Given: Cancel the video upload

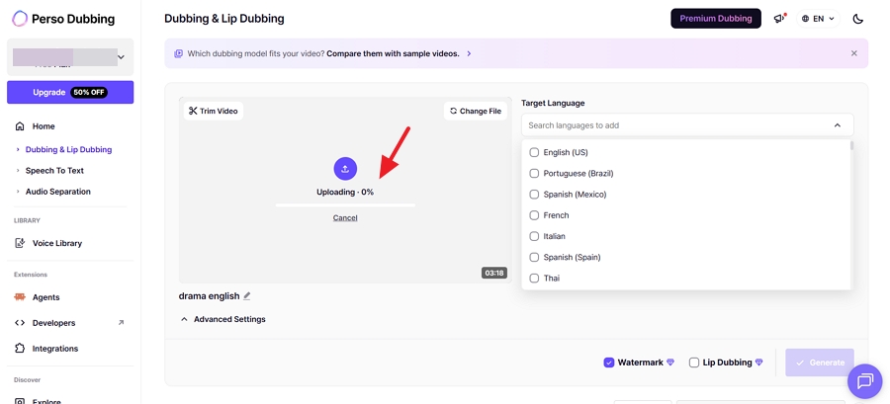Looking at the screenshot, I should (x=345, y=217).
